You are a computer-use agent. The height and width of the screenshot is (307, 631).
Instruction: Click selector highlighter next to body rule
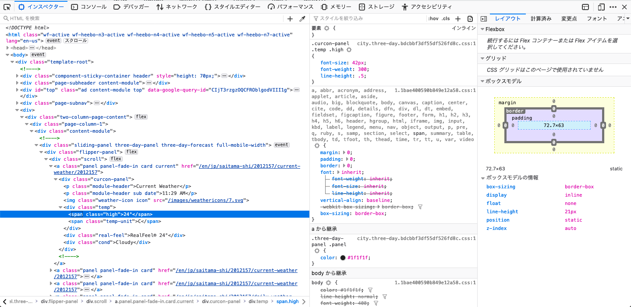pos(328,283)
